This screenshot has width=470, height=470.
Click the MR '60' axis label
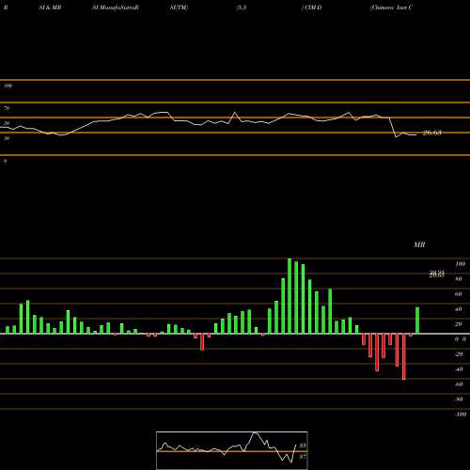(458, 294)
